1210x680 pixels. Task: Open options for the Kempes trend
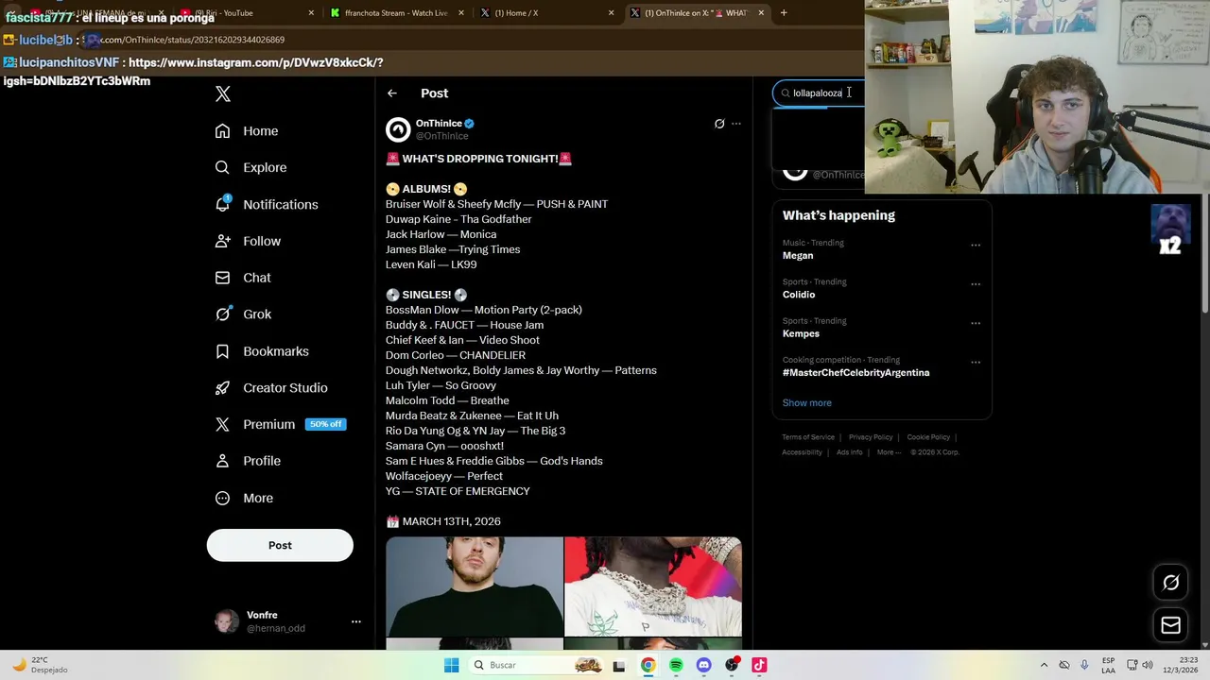click(976, 323)
